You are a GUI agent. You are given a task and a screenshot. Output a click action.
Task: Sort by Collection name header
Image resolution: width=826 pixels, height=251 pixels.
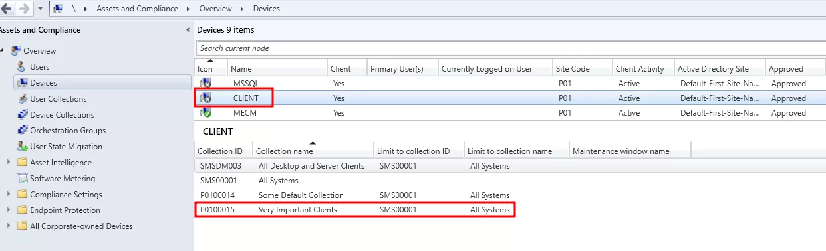(313, 151)
